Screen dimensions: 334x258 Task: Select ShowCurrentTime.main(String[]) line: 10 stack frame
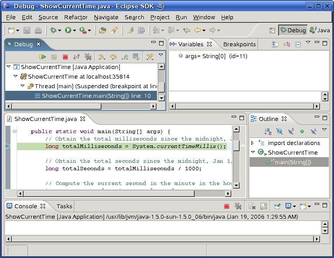[81, 96]
